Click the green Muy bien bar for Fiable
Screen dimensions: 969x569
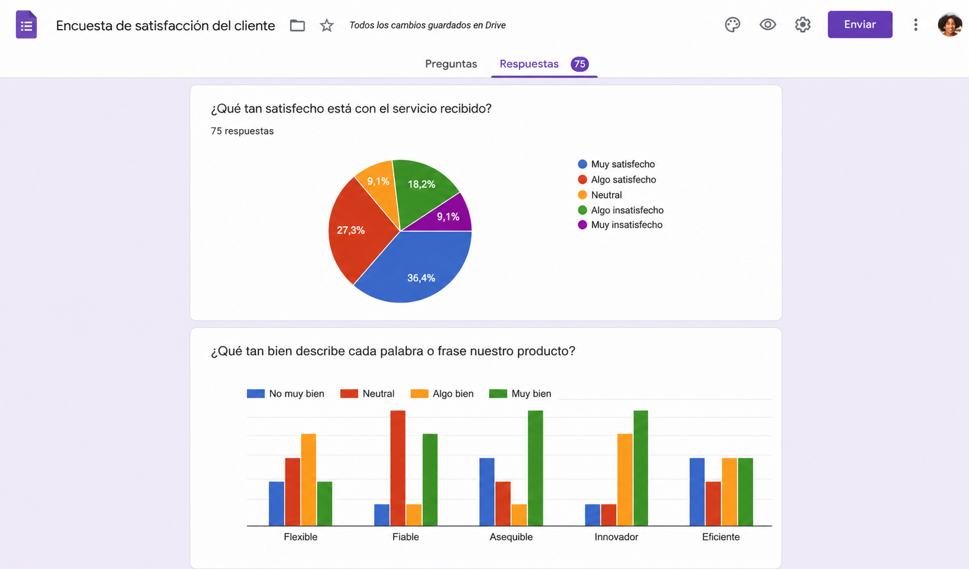[x=430, y=480]
